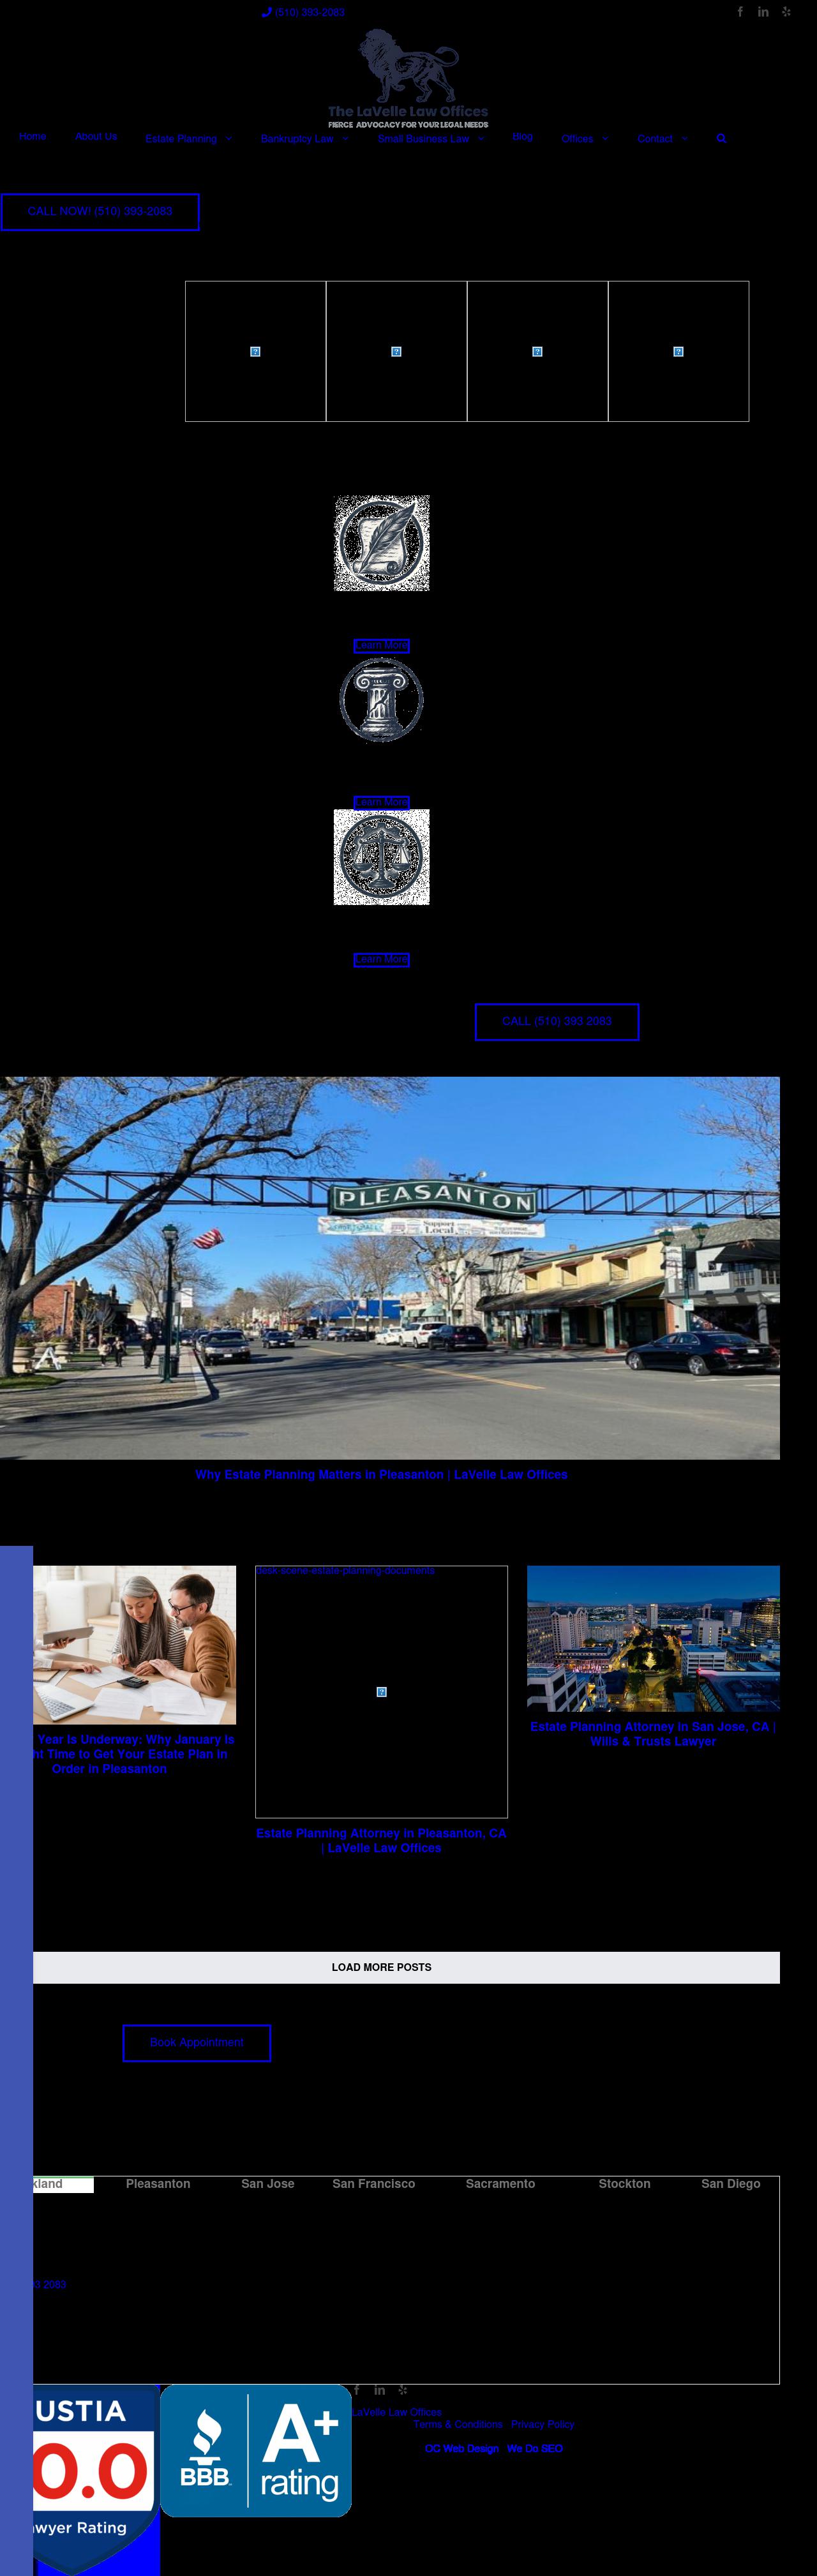This screenshot has width=817, height=2576.
Task: Click the LaVelle Law Offices footer link
Action: (x=397, y=2412)
